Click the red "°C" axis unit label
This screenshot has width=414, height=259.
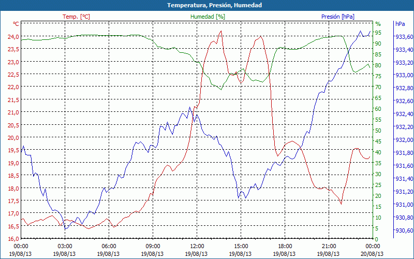pyautogui.click(x=16, y=24)
